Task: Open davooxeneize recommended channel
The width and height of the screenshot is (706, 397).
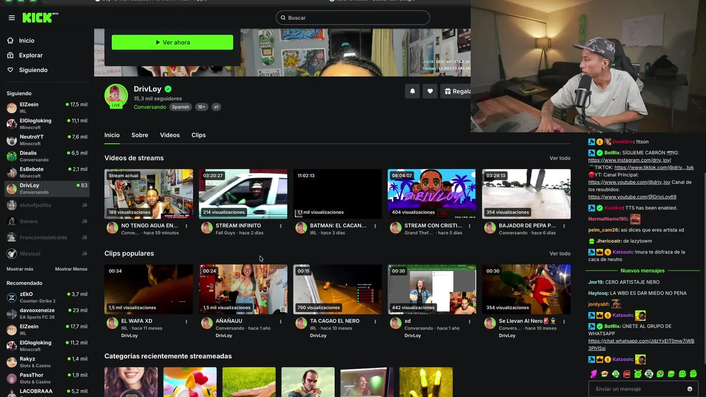Action: point(46,314)
